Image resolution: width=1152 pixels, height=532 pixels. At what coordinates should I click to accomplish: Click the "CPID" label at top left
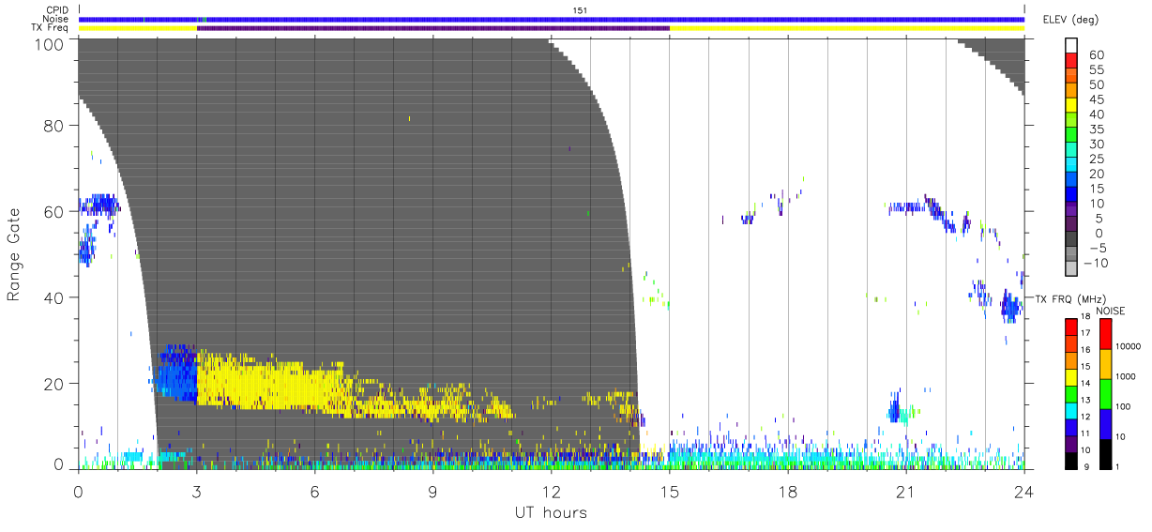(x=58, y=10)
